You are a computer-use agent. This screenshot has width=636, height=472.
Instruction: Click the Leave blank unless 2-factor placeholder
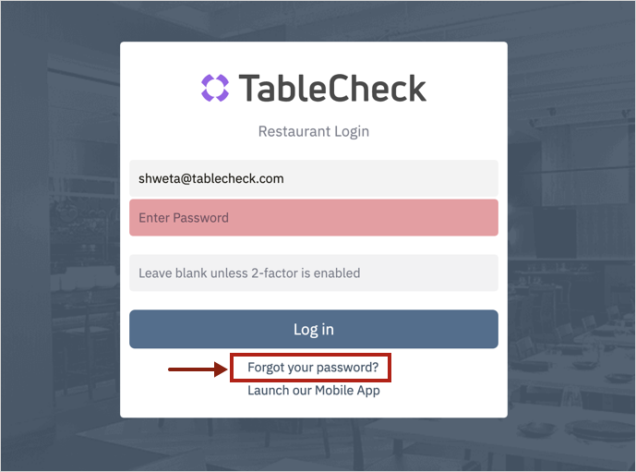(249, 273)
